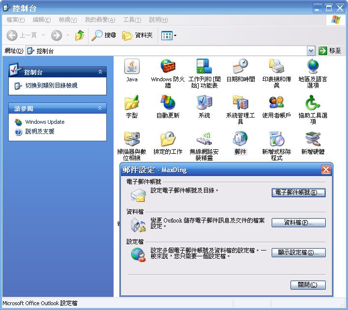Click the 搜尋 search toolbar button
The image size is (348, 310).
103,35
